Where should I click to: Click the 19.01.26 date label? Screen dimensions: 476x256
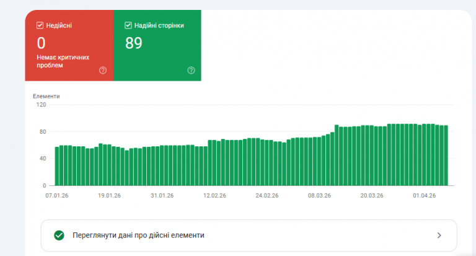109,196
